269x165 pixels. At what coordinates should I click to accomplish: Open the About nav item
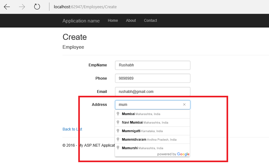pyautogui.click(x=131, y=21)
